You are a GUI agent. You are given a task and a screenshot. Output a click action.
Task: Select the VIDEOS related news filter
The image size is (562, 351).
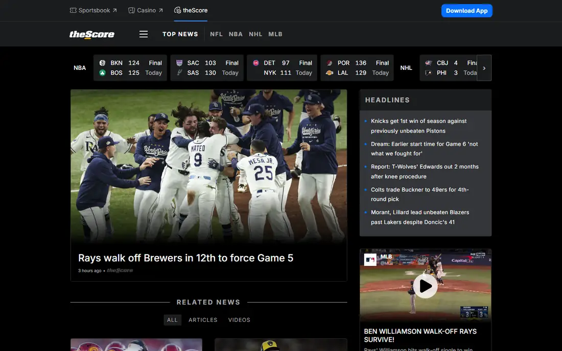(x=239, y=320)
